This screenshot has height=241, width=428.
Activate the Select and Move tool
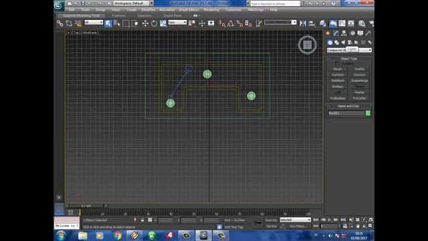(145, 23)
